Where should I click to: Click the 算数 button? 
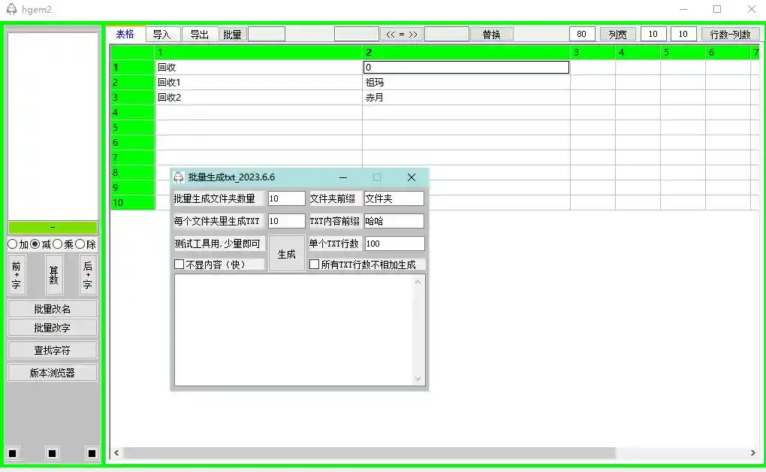coord(54,275)
